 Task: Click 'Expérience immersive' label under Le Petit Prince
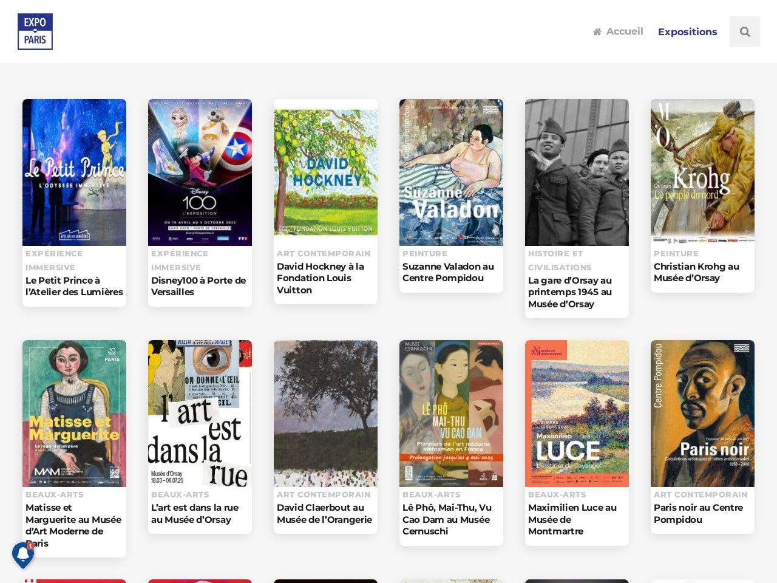pyautogui.click(x=54, y=261)
